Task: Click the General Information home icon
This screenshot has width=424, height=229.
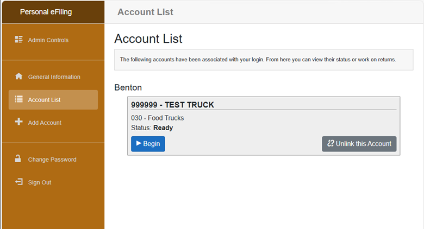Action: click(x=18, y=77)
